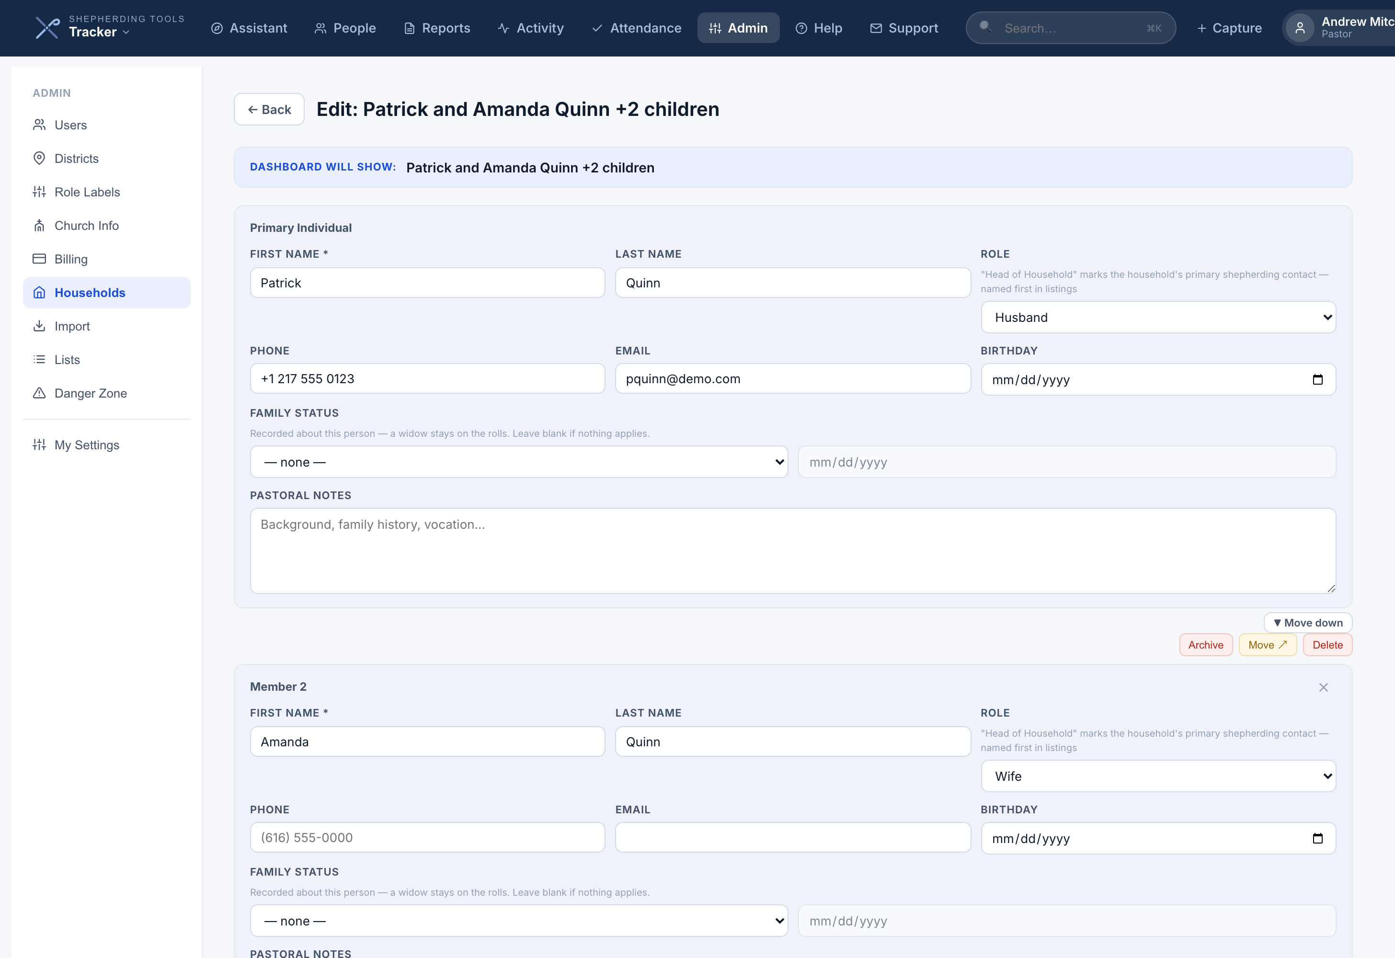Open Primary Individual family status dropdown
Screen dimensions: 1395x958
tap(519, 462)
